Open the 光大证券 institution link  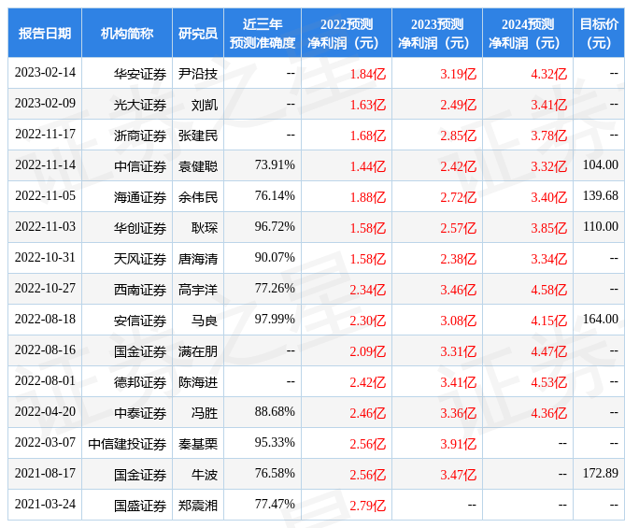click(140, 104)
